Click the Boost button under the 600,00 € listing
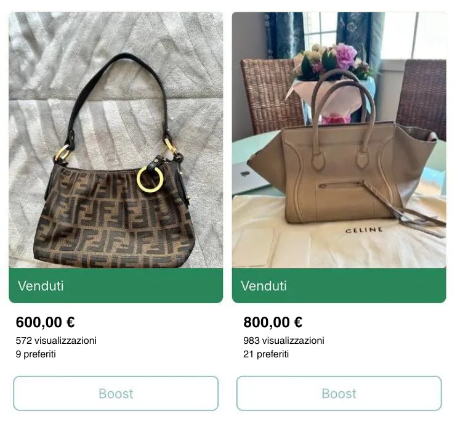The image size is (455, 427). [x=116, y=393]
